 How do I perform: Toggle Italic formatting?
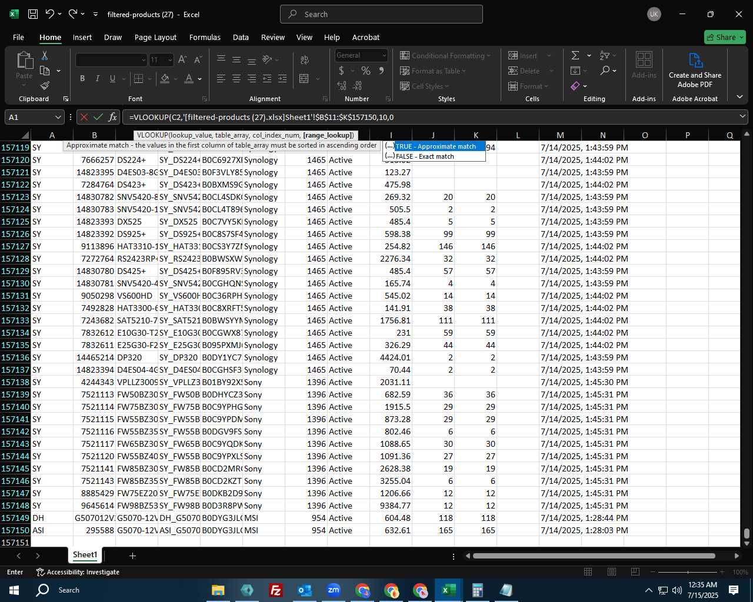(97, 78)
